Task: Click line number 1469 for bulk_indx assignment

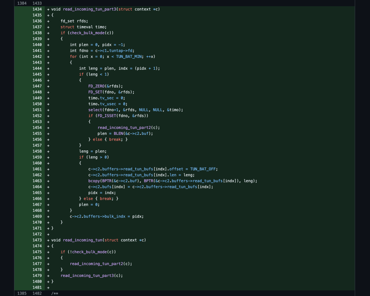Action: pyautogui.click(x=37, y=216)
